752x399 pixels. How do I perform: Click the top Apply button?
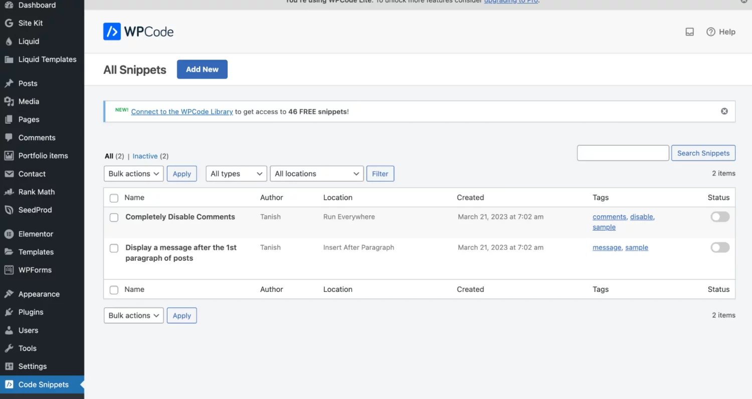182,174
